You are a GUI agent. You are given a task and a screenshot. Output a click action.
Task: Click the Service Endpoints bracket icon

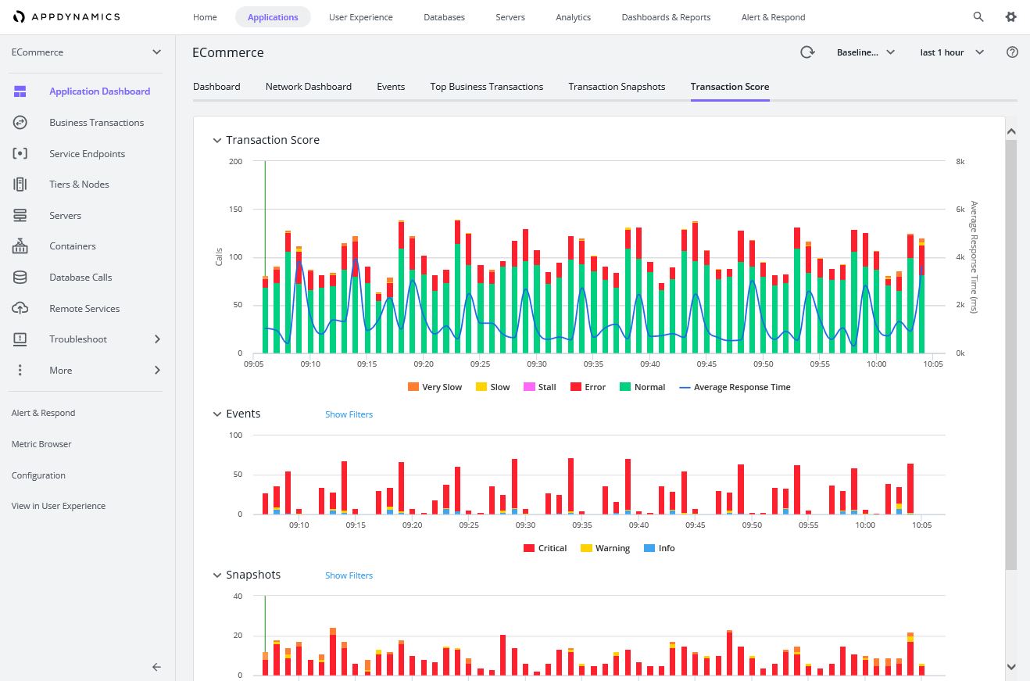pyautogui.click(x=20, y=154)
